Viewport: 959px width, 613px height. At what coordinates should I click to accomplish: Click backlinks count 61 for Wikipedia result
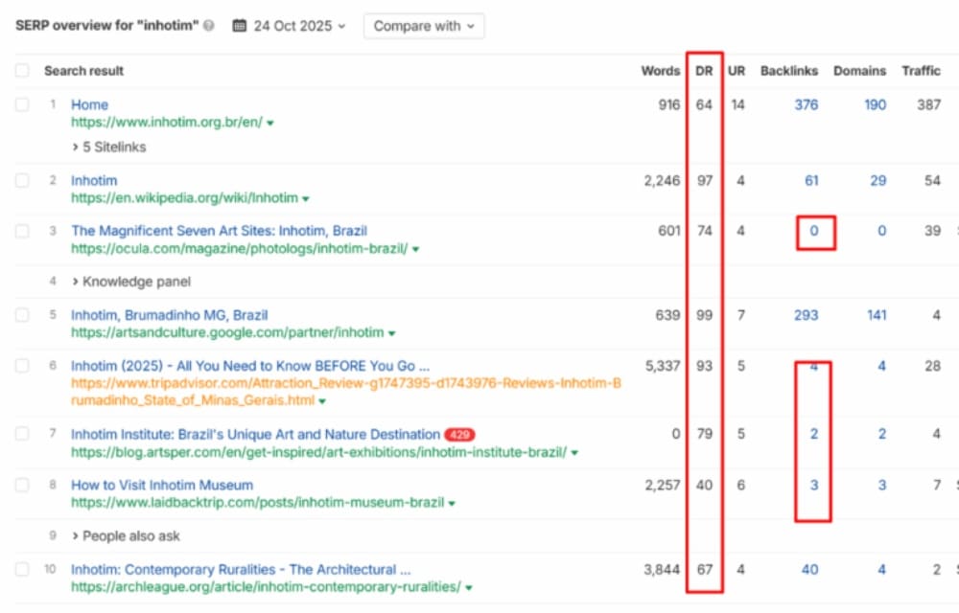811,181
